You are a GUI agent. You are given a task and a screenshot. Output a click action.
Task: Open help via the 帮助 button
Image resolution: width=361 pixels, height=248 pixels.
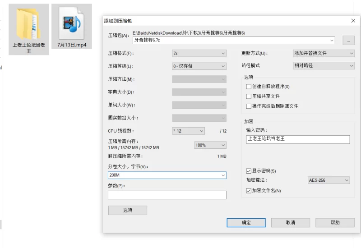point(335,223)
